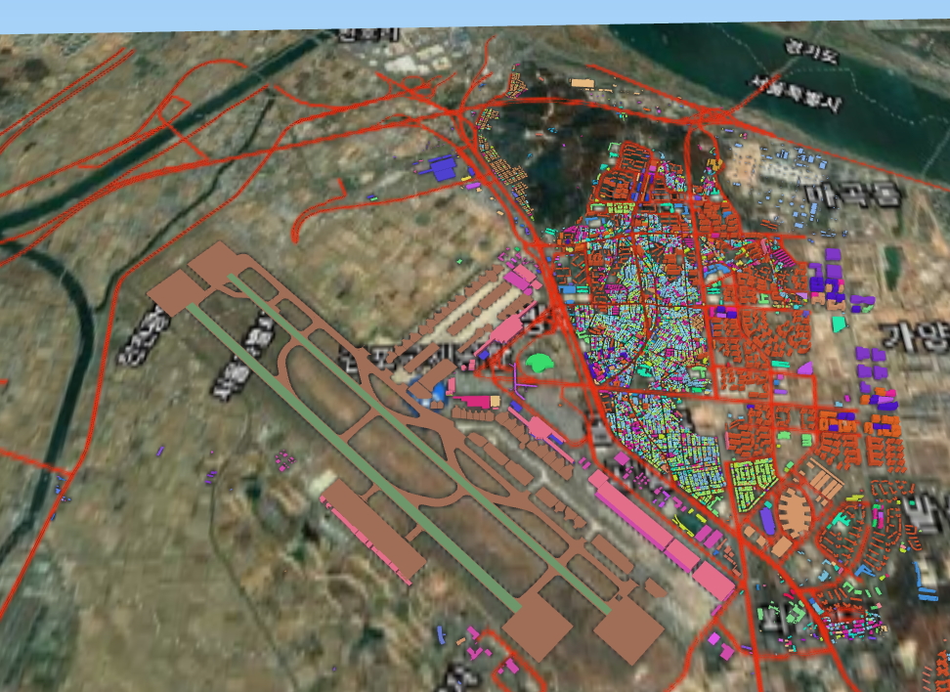
Task: Select the fan-shaped orange semicircular building
Action: (x=795, y=514)
